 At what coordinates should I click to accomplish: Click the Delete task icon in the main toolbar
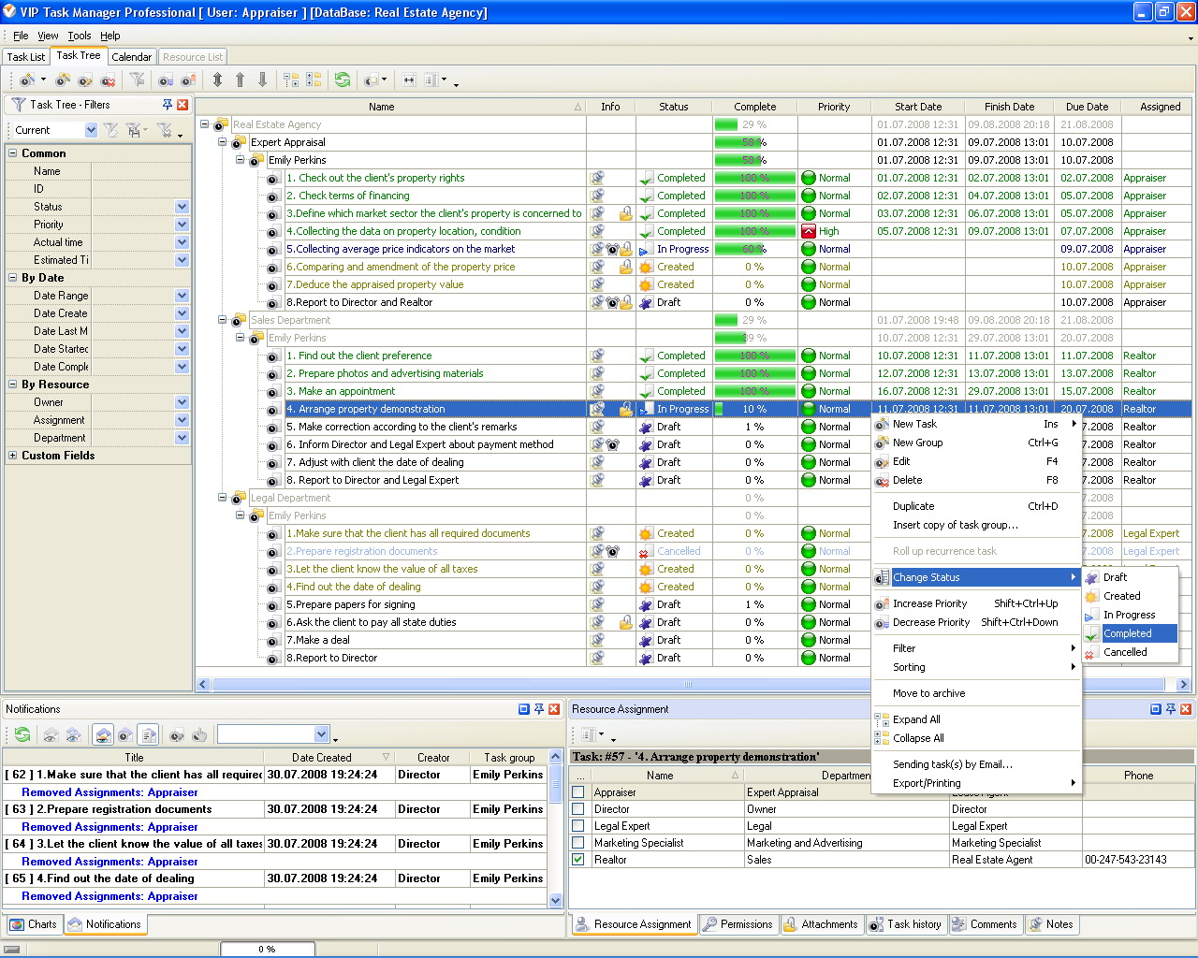108,80
